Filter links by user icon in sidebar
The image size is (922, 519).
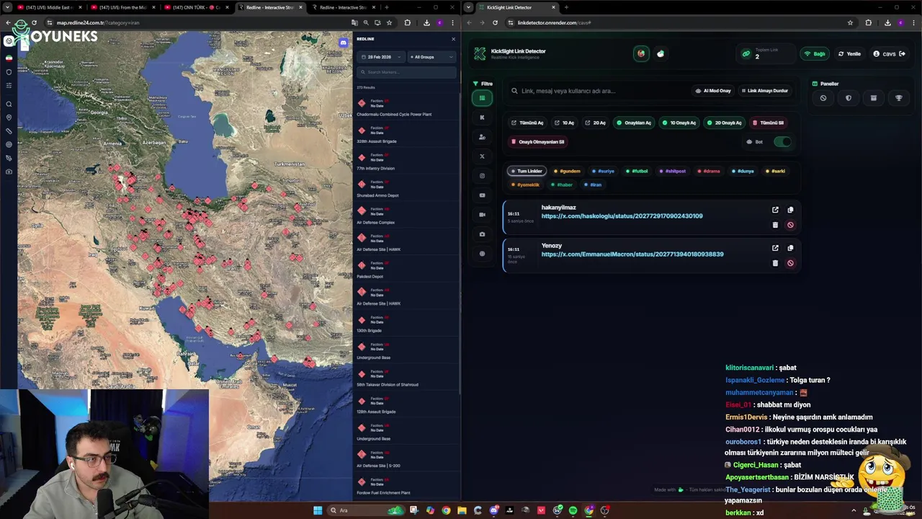tap(482, 137)
